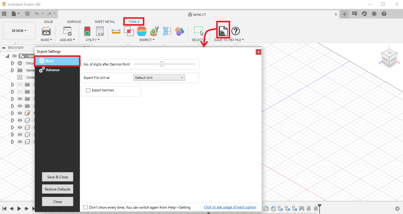Image resolution: width=403 pixels, height=214 pixels.
Task: Click the decimal digits slider handle
Action: (162, 64)
